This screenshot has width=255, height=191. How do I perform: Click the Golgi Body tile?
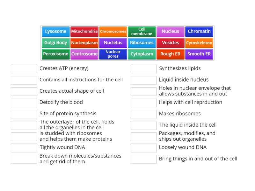55,43
